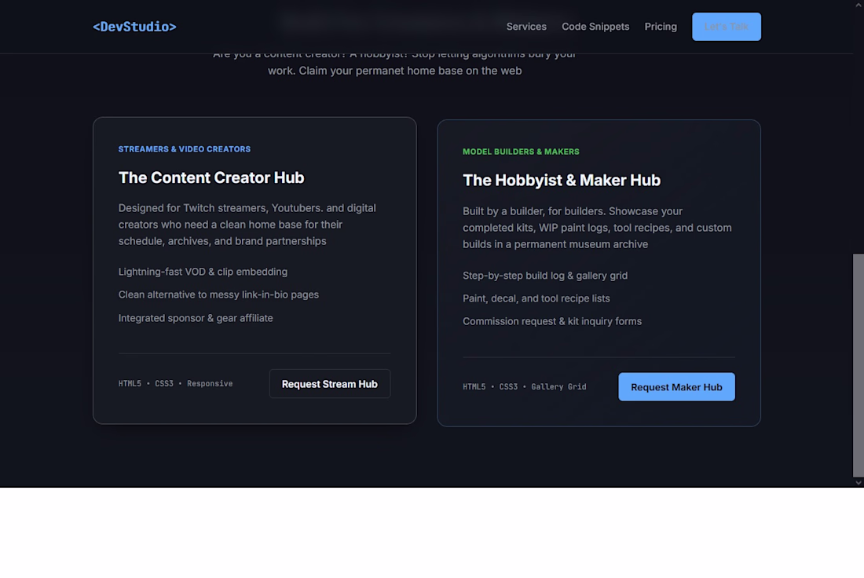Select The Content Creator Hub heading

coord(211,177)
